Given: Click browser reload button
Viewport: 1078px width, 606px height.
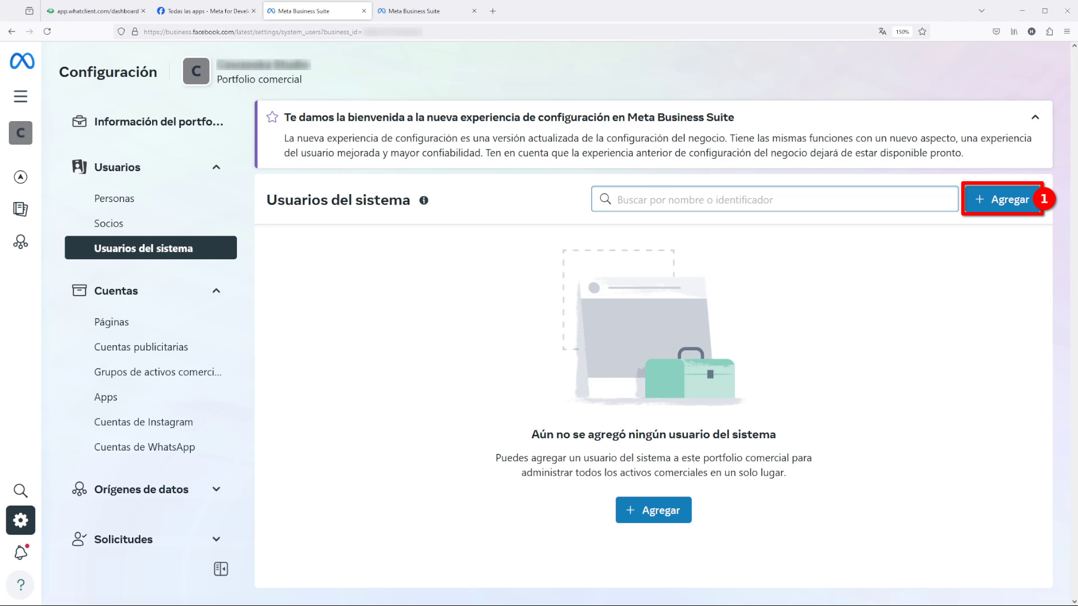Looking at the screenshot, I should point(47,31).
